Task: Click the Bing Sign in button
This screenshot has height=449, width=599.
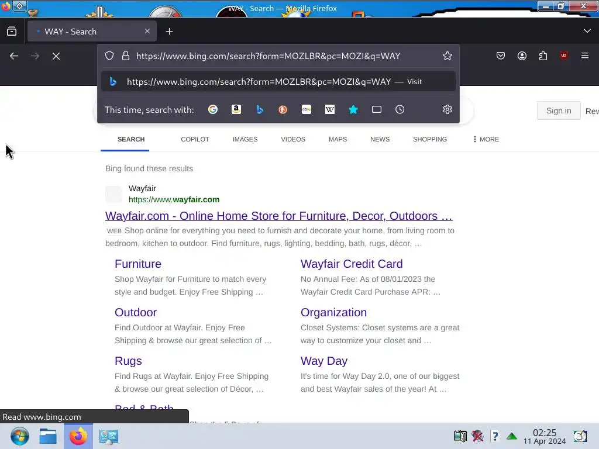Action: tap(559, 110)
